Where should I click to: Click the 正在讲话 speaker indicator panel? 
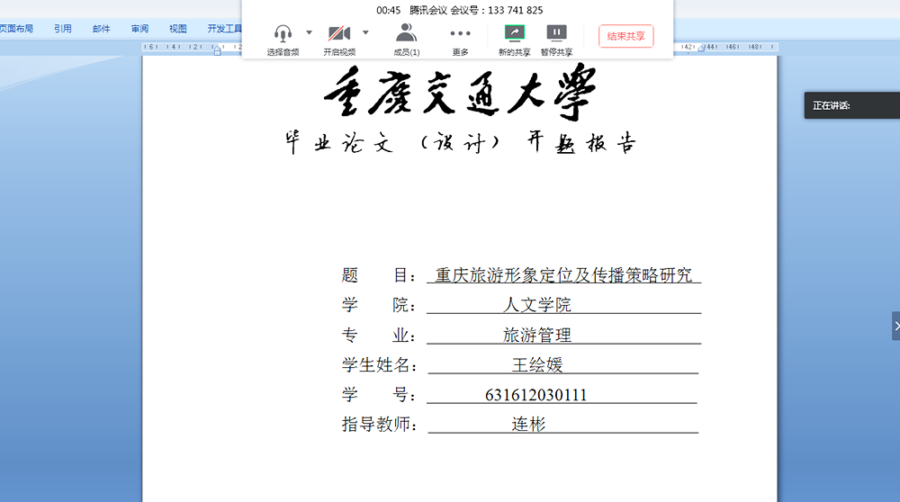coord(850,105)
